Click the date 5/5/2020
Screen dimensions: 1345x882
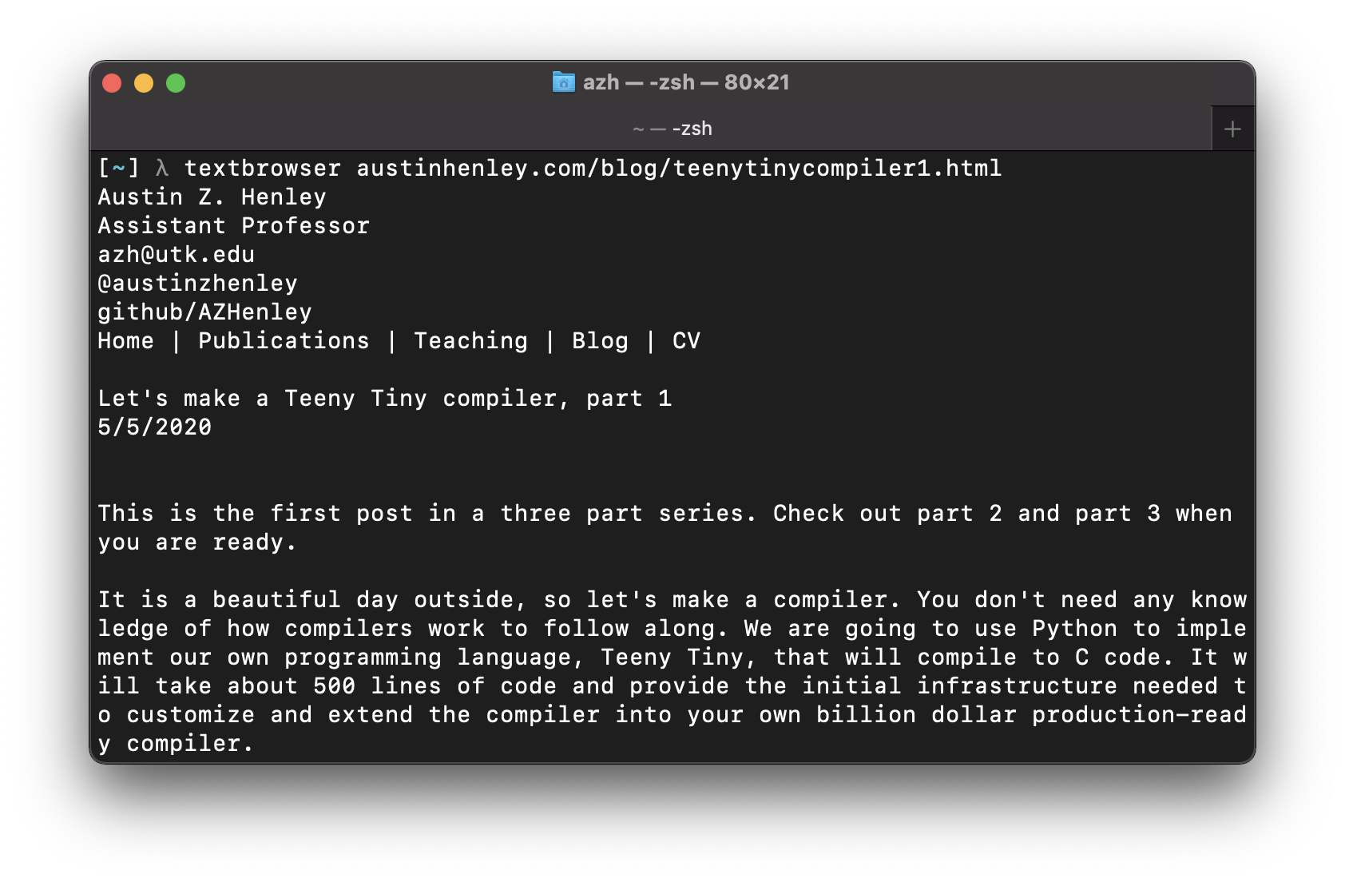[x=154, y=427]
